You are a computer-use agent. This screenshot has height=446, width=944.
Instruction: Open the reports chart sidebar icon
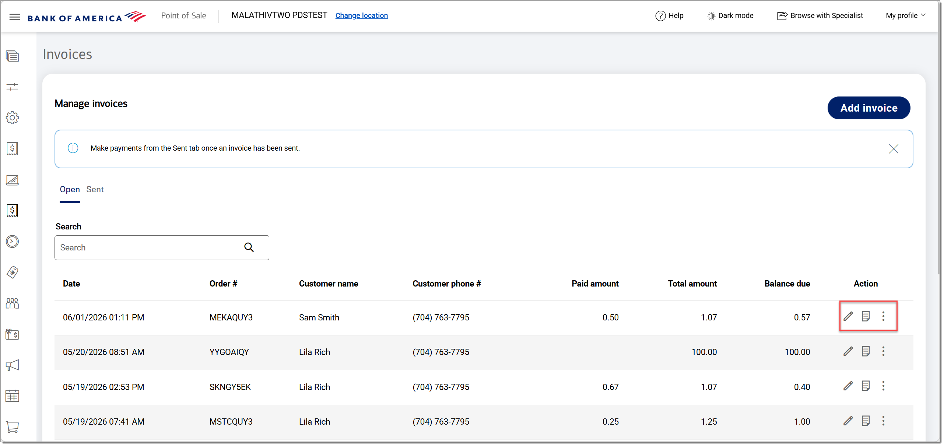[13, 180]
